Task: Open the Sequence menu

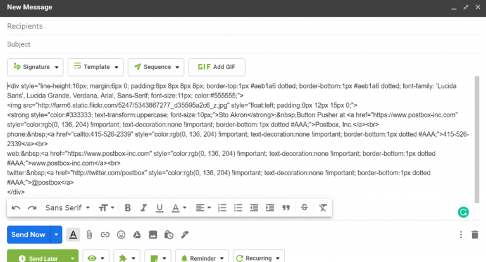Action: point(156,67)
